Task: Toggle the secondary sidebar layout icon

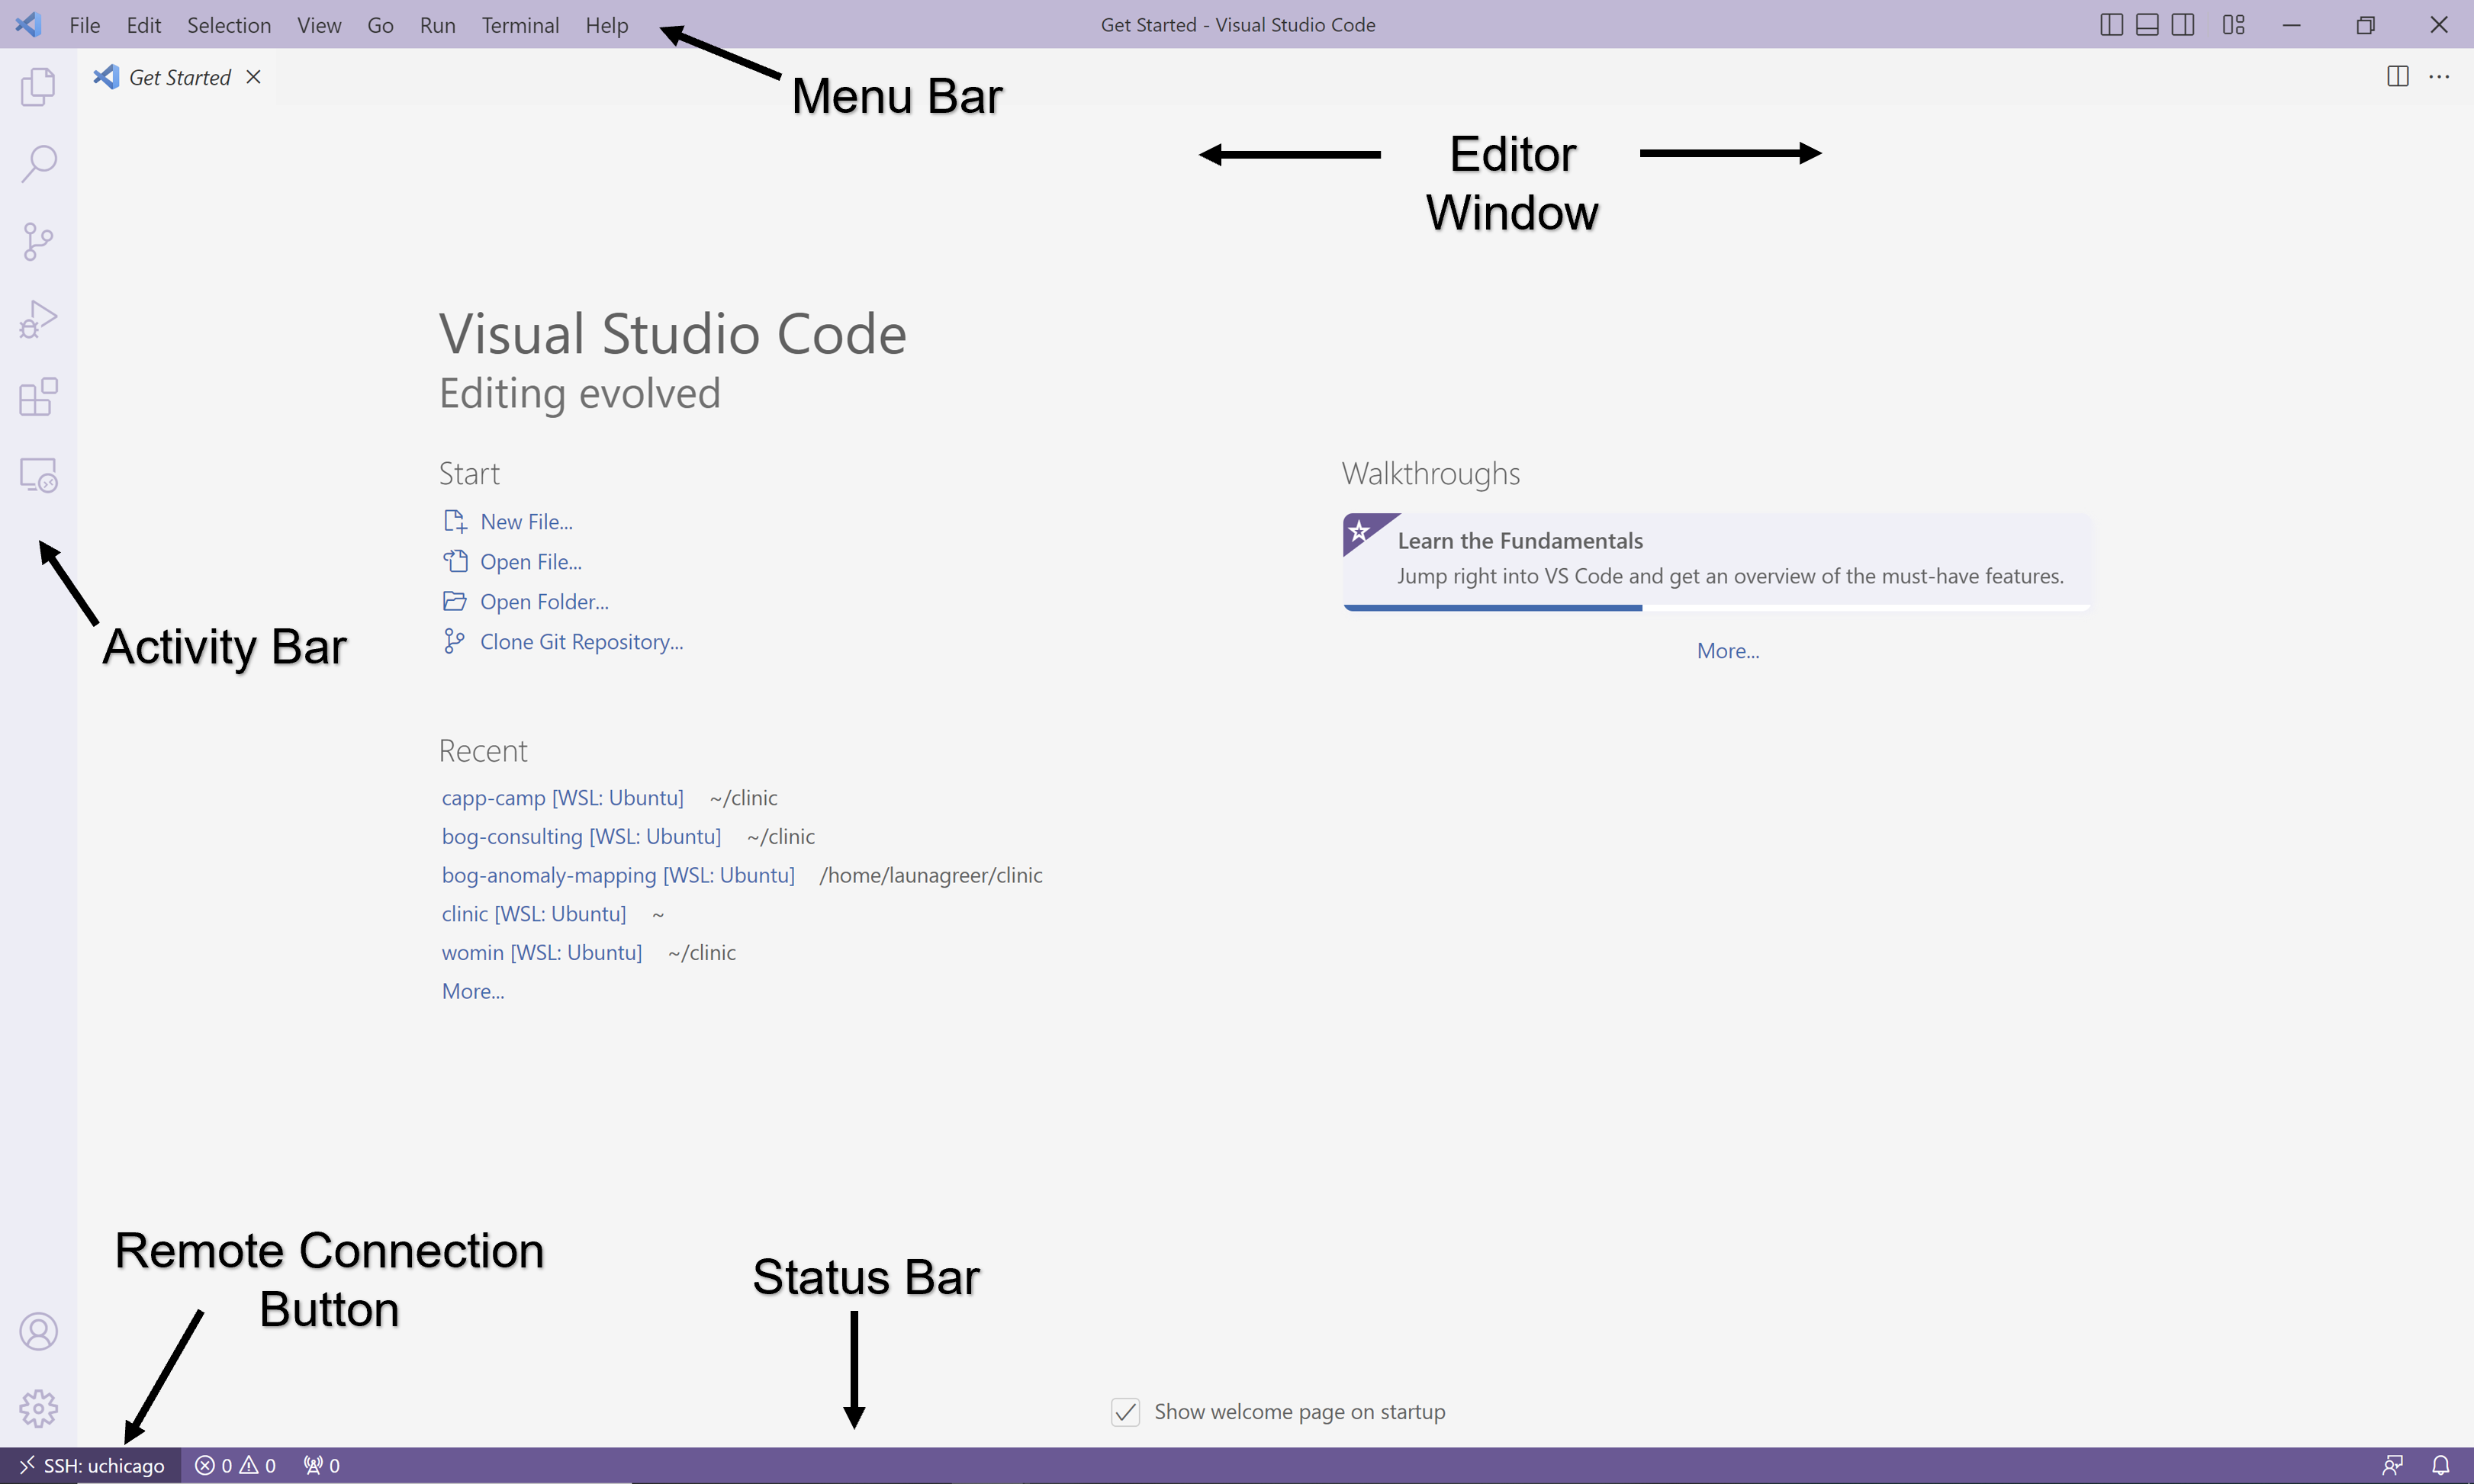Action: pyautogui.click(x=2183, y=25)
